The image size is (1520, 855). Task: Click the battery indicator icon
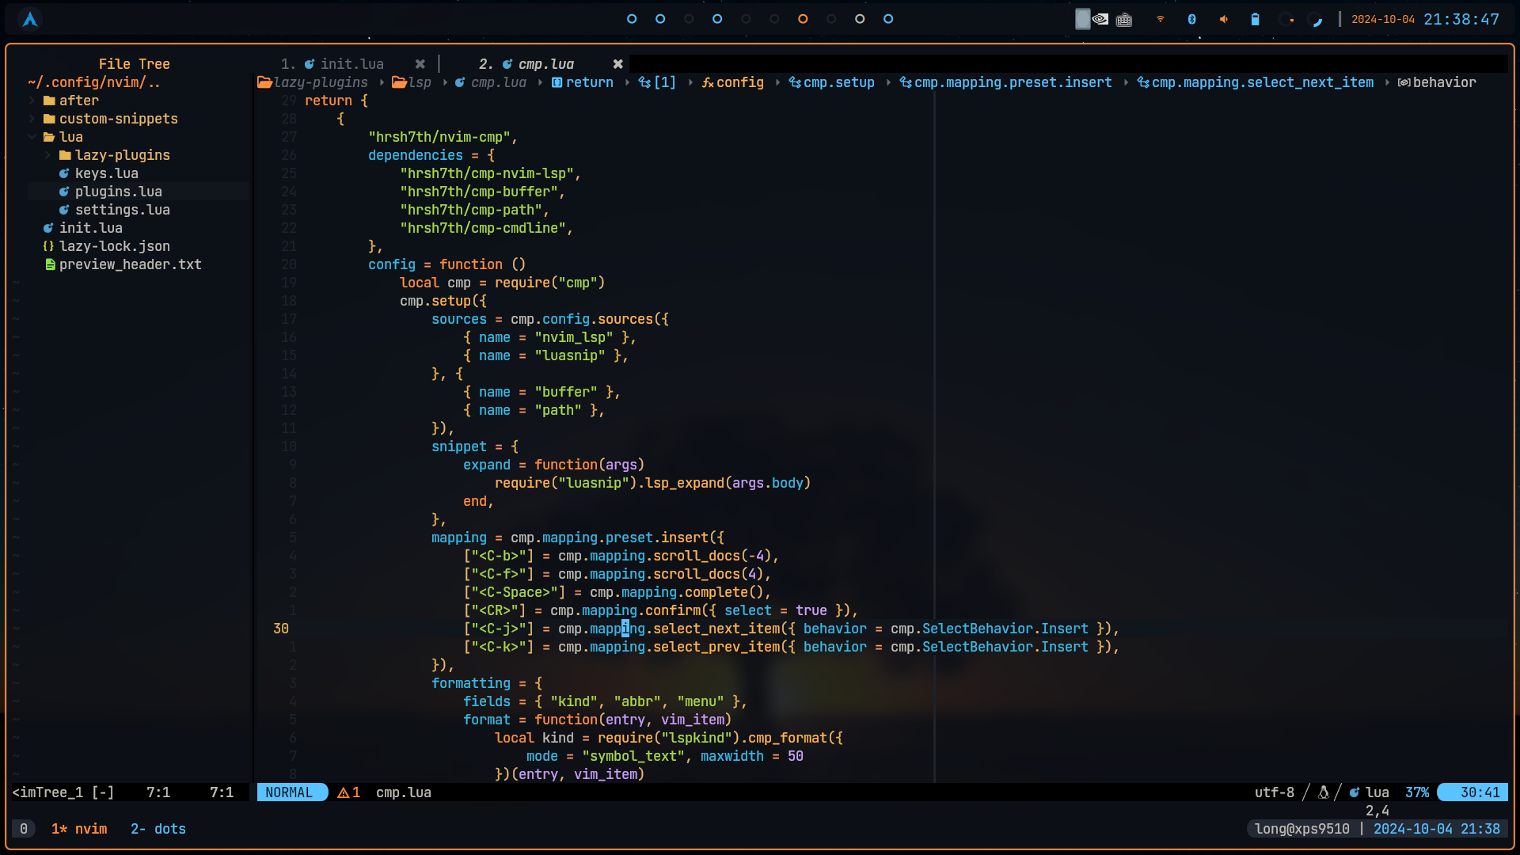(x=1255, y=19)
